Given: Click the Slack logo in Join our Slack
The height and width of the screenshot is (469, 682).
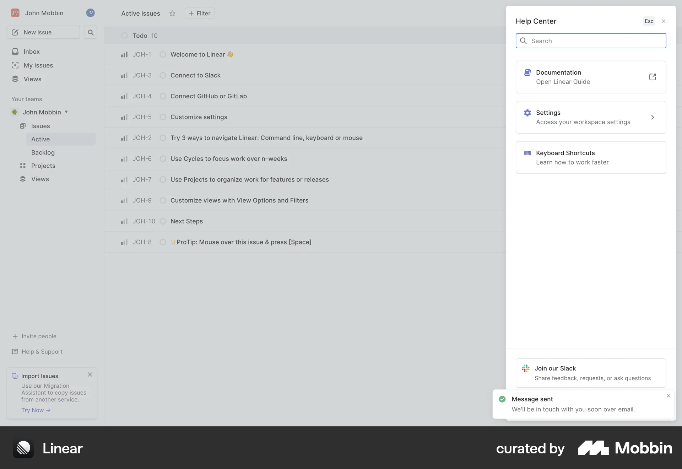Looking at the screenshot, I should coord(526,368).
